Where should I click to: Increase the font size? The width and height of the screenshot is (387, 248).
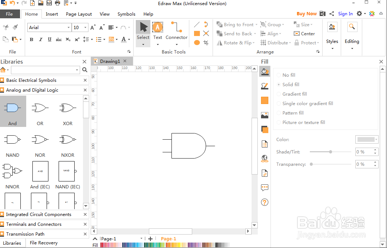click(x=92, y=27)
